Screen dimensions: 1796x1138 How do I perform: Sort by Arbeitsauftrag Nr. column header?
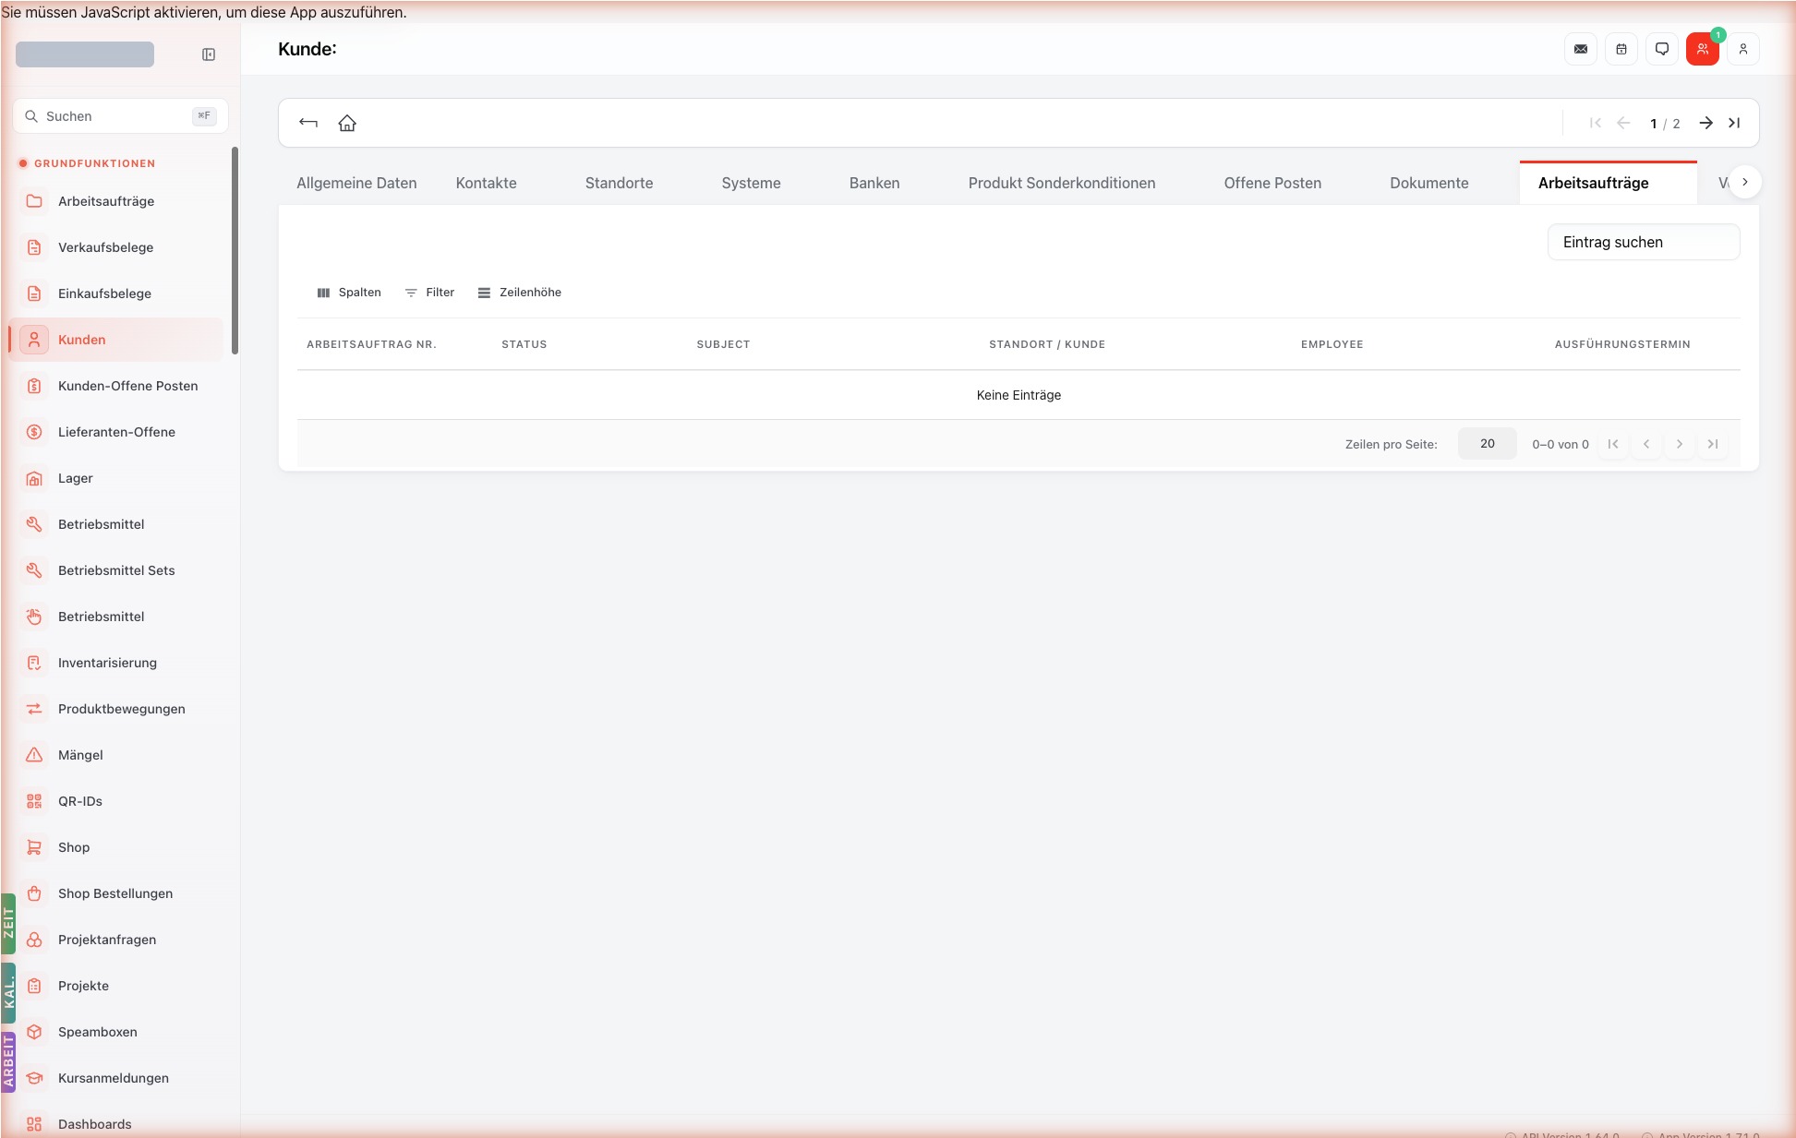(371, 344)
